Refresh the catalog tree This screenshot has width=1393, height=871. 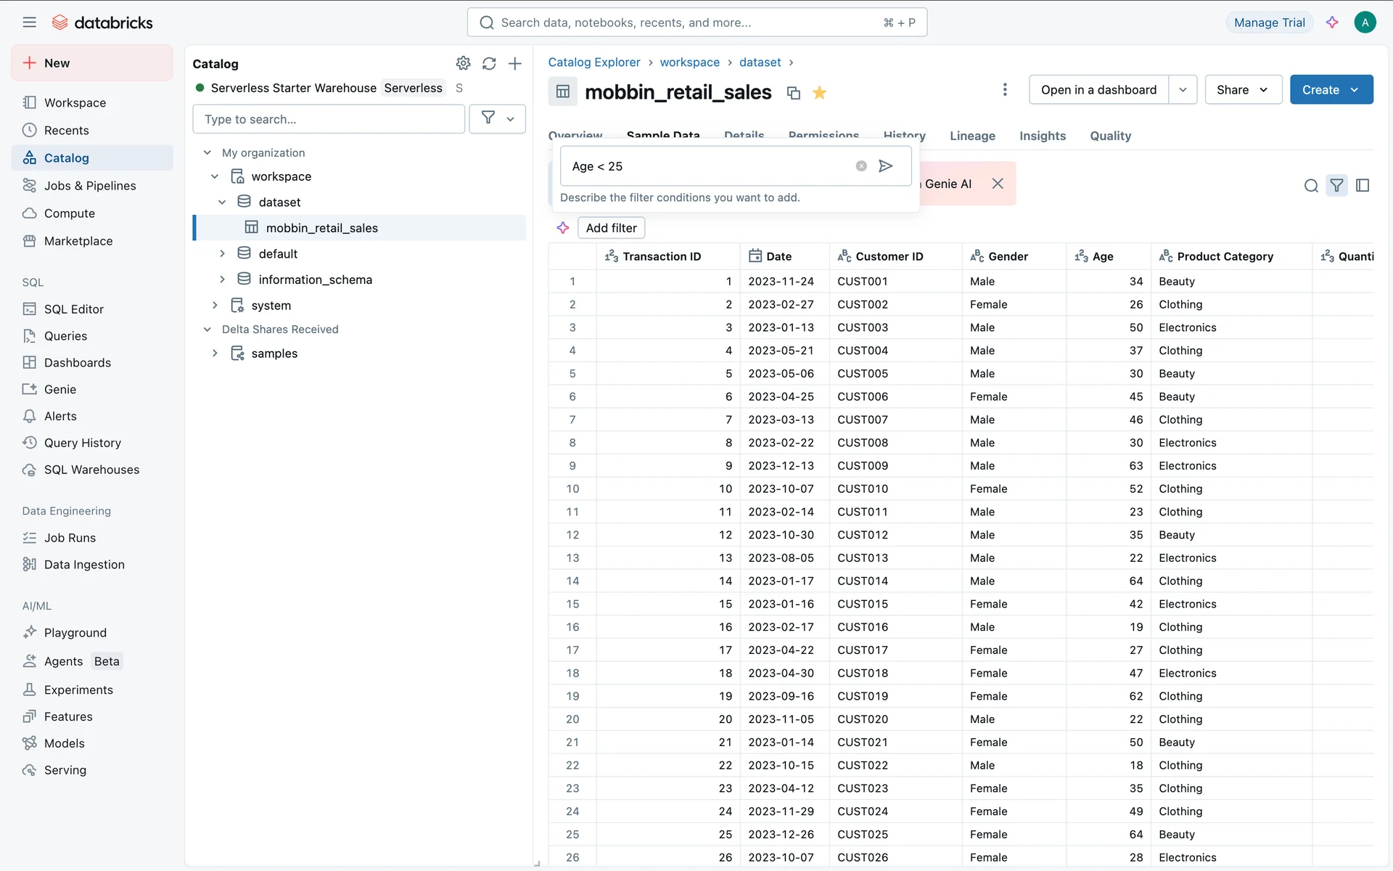(x=489, y=64)
